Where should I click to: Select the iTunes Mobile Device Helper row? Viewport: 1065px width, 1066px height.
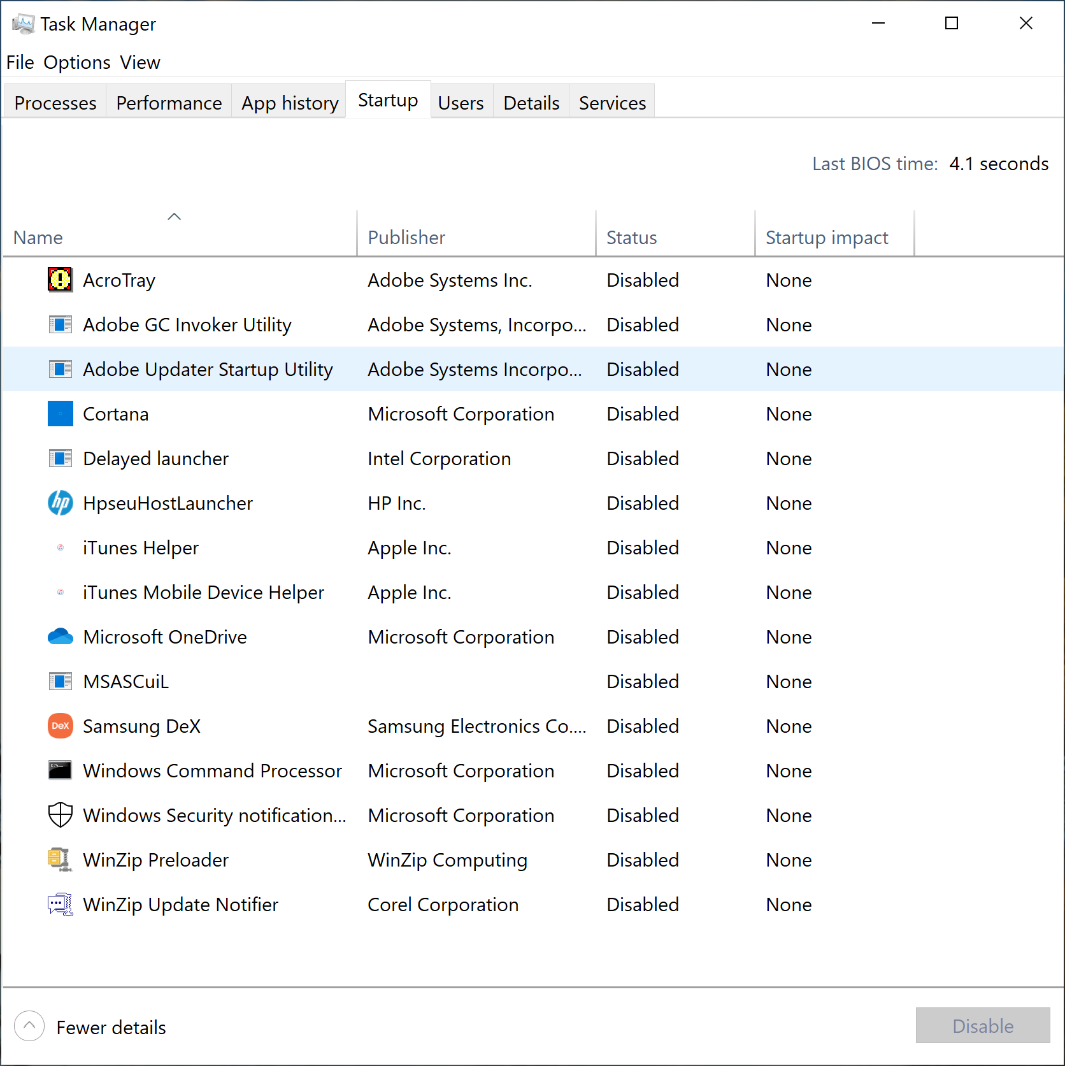tap(203, 592)
